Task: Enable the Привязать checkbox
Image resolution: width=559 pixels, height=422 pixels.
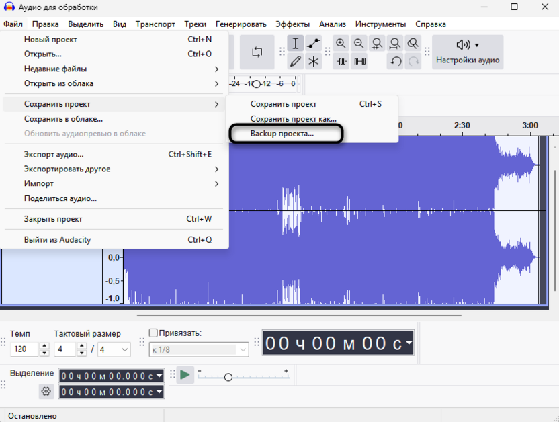Action: pyautogui.click(x=153, y=333)
